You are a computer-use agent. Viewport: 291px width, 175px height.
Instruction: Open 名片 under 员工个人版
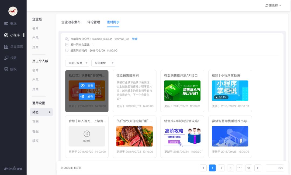[36, 70]
